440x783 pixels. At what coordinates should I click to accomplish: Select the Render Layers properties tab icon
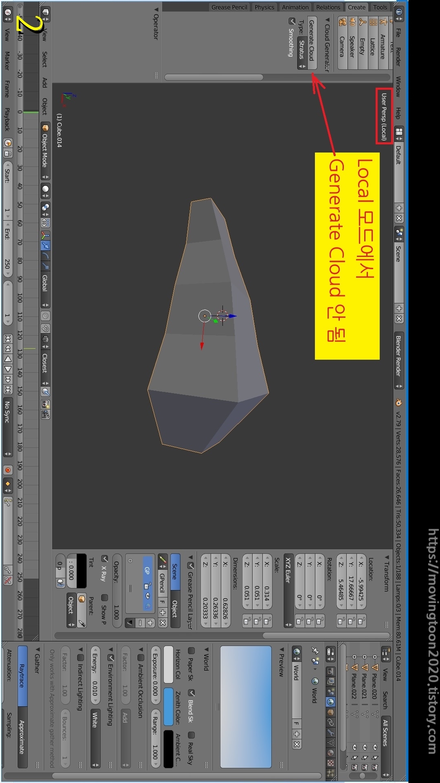(x=331, y=681)
